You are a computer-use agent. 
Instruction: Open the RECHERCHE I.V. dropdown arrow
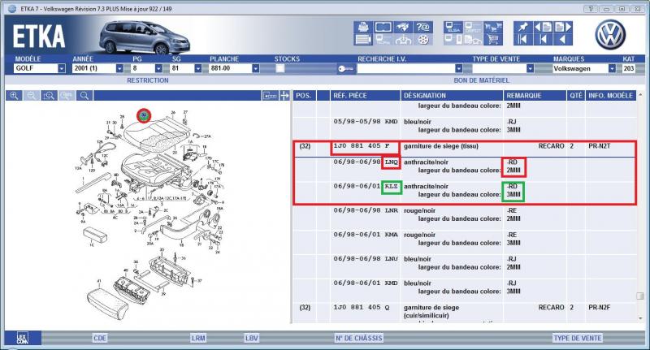tap(459, 68)
